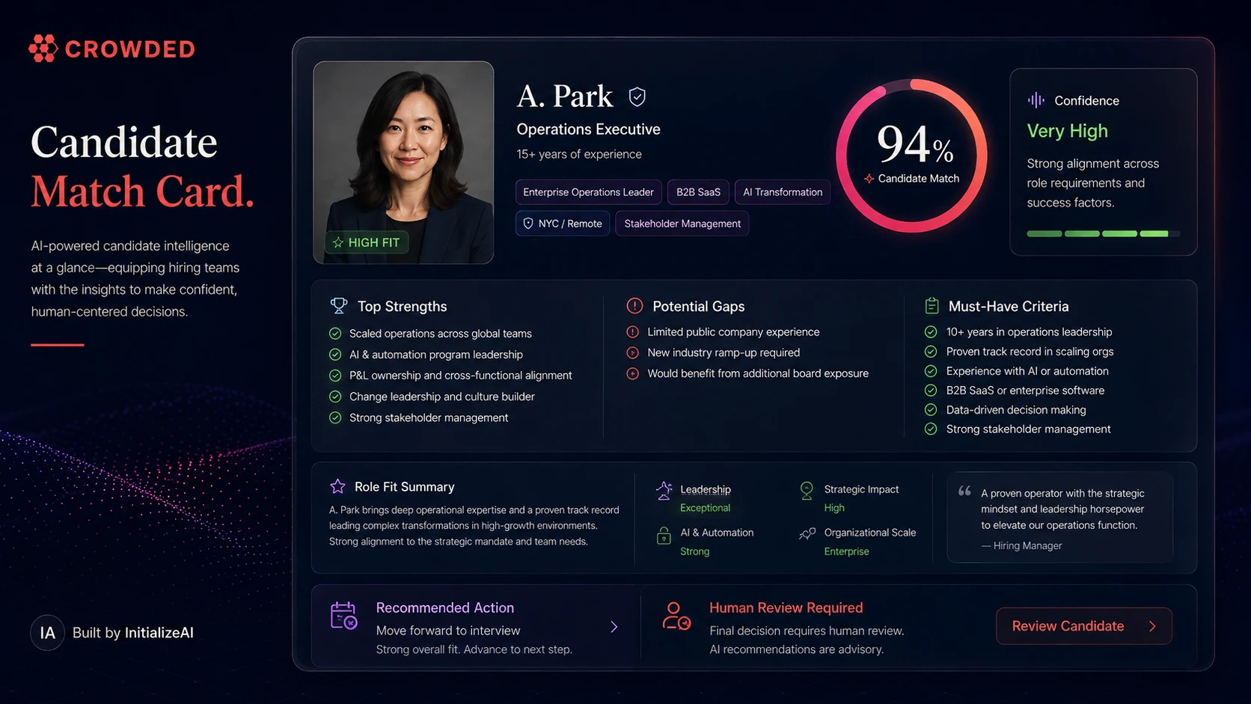The width and height of the screenshot is (1251, 704).
Task: Click the Must-Have Criteria clipboard icon
Action: click(932, 305)
